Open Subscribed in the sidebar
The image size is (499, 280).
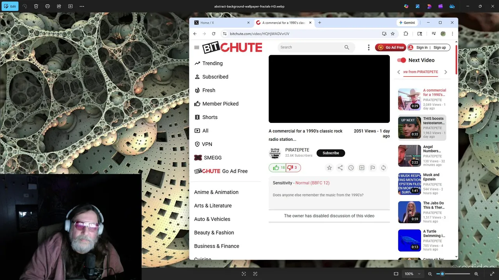click(215, 77)
